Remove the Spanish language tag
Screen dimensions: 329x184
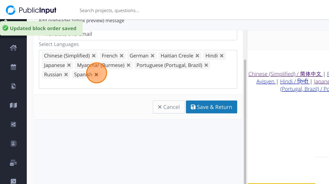(96, 75)
